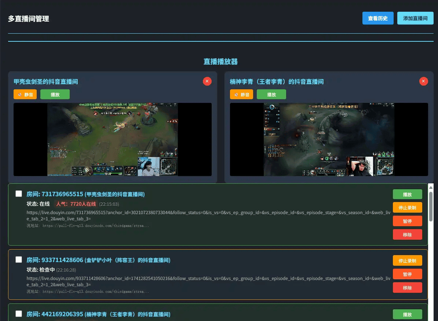Screen dimensions: 438x321
Task: Select checkbox for room 731736965515
Action: [19, 194]
